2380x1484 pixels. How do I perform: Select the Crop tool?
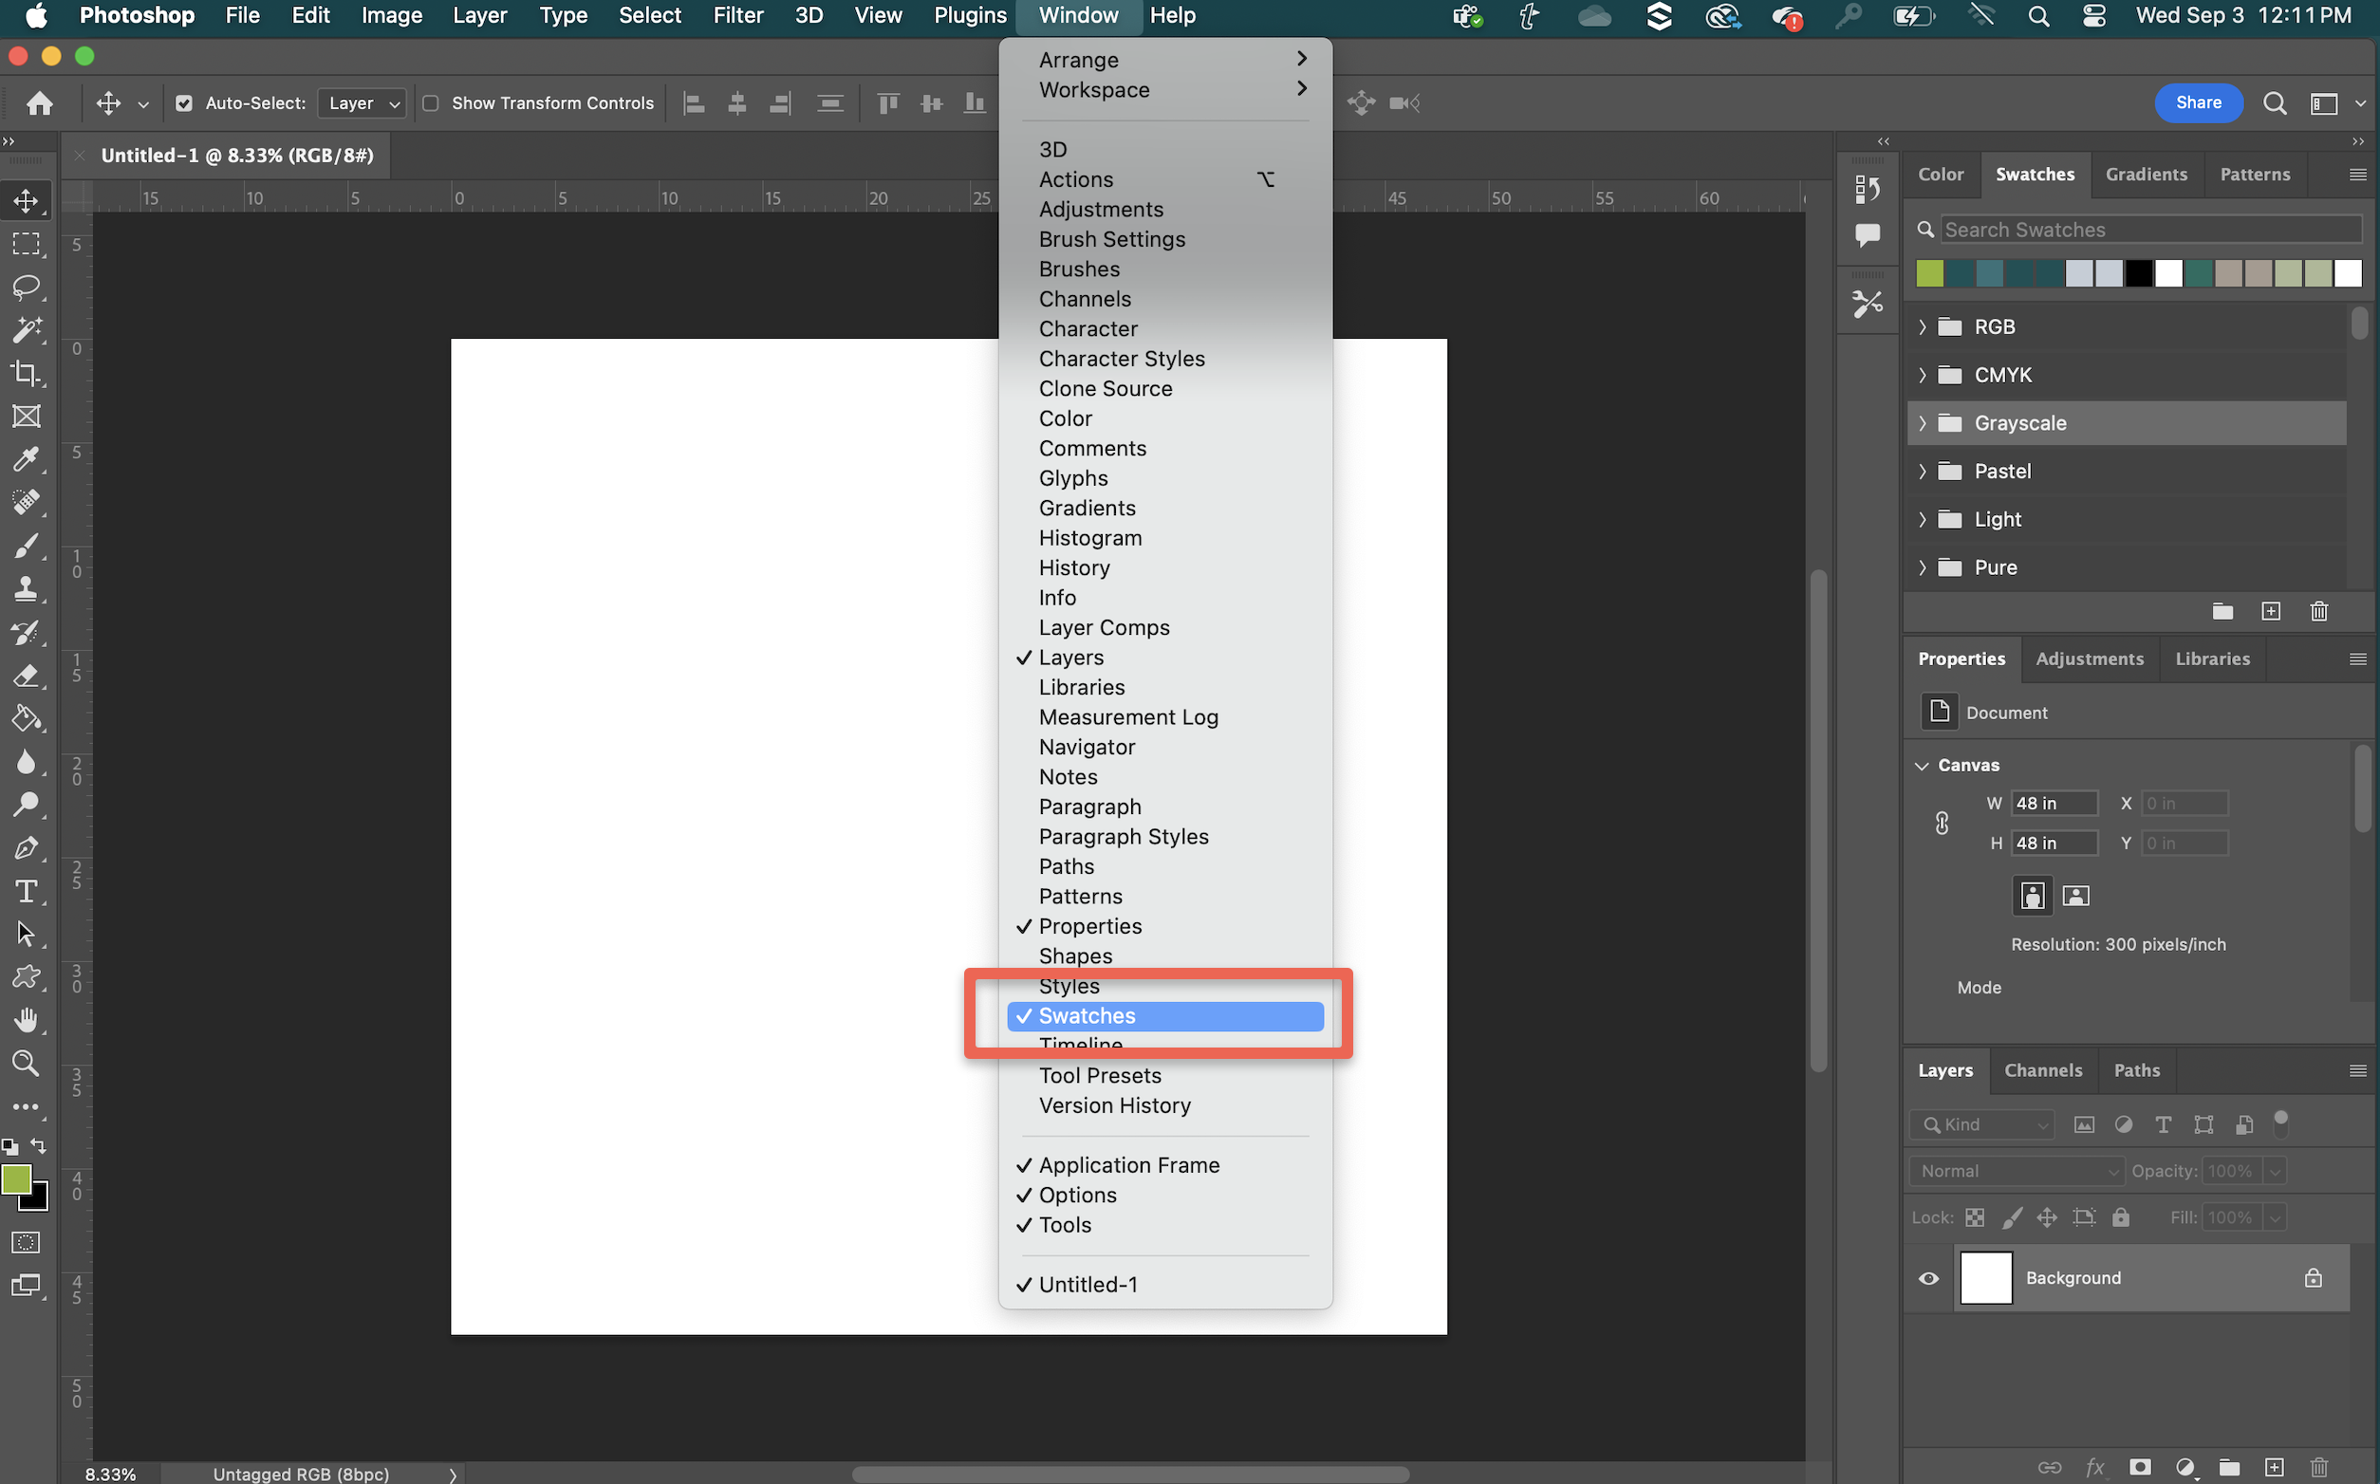(27, 373)
